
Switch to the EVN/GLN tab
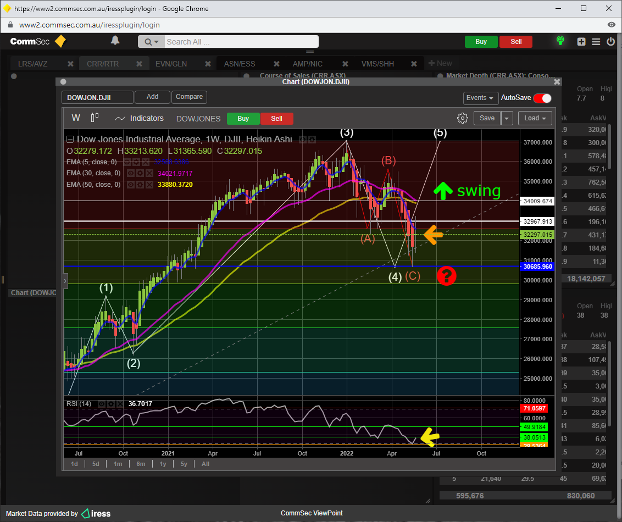[x=171, y=64]
